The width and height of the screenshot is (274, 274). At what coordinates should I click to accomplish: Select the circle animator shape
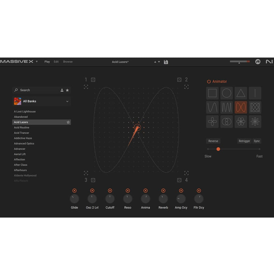(x=227, y=93)
